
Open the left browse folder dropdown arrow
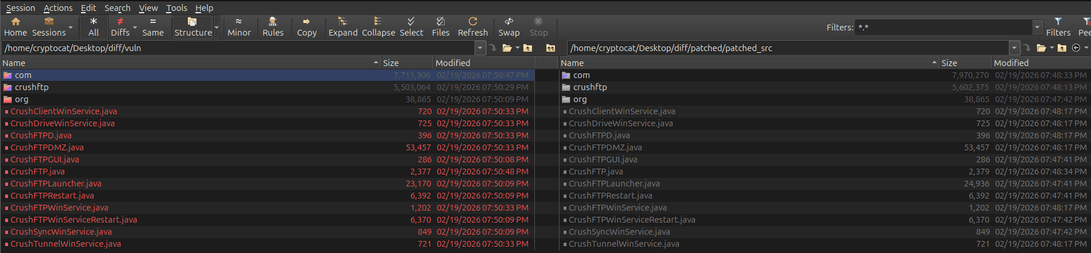pyautogui.click(x=518, y=48)
